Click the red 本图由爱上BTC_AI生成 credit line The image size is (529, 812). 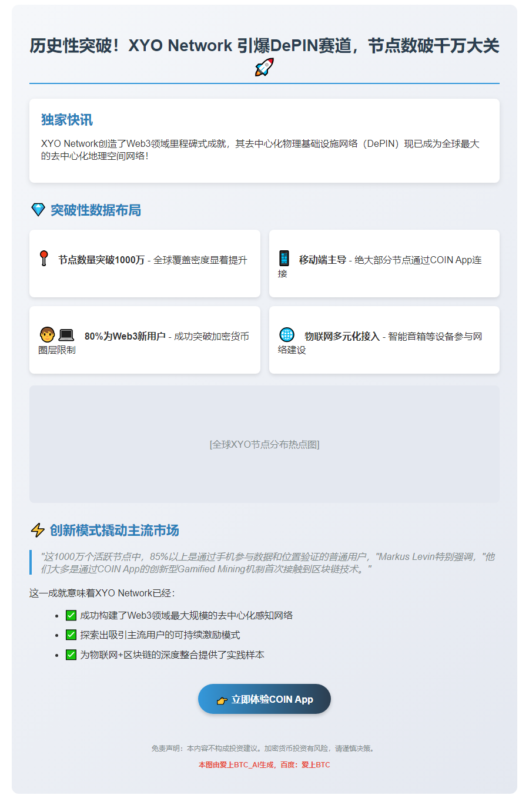pos(264,764)
